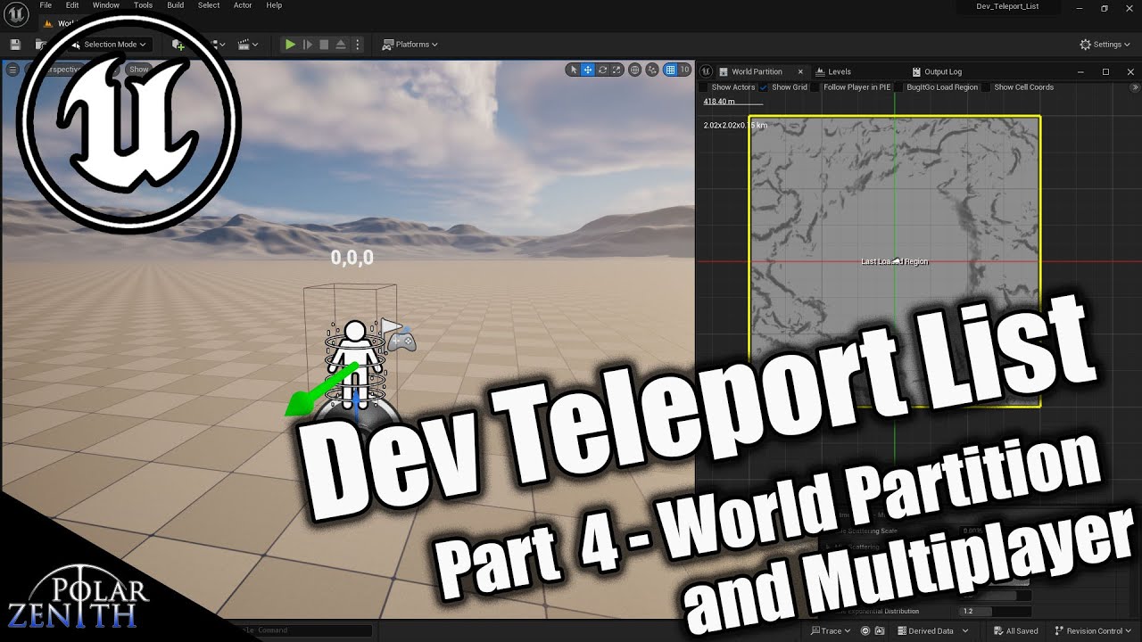Click the Add content cube-plus icon
Screen dimensions: 1142x642
click(178, 44)
